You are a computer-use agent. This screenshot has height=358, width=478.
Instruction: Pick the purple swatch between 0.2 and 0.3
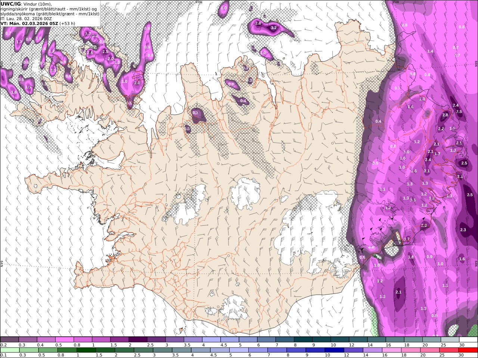click(10, 339)
